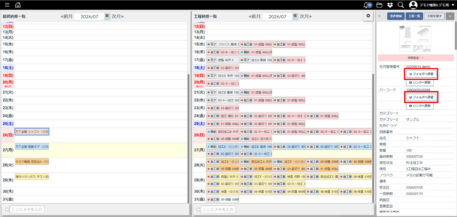Open the 案件登録 tab button

(396, 16)
